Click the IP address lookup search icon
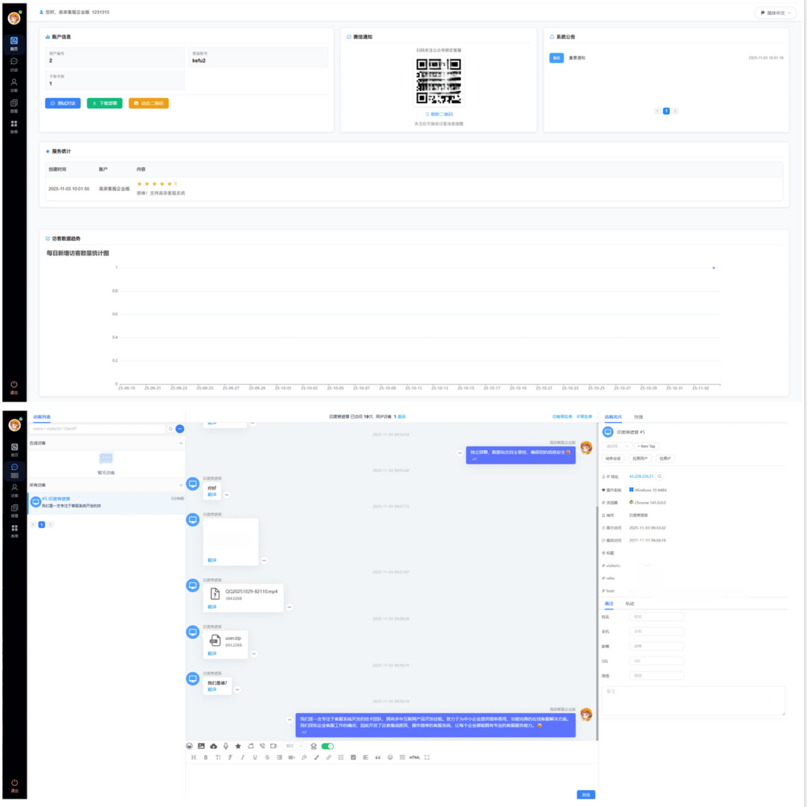Viewport: 807px width, 807px height. point(660,476)
